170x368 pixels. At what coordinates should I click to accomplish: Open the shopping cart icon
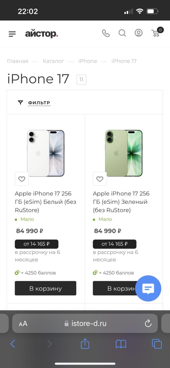tap(156, 33)
